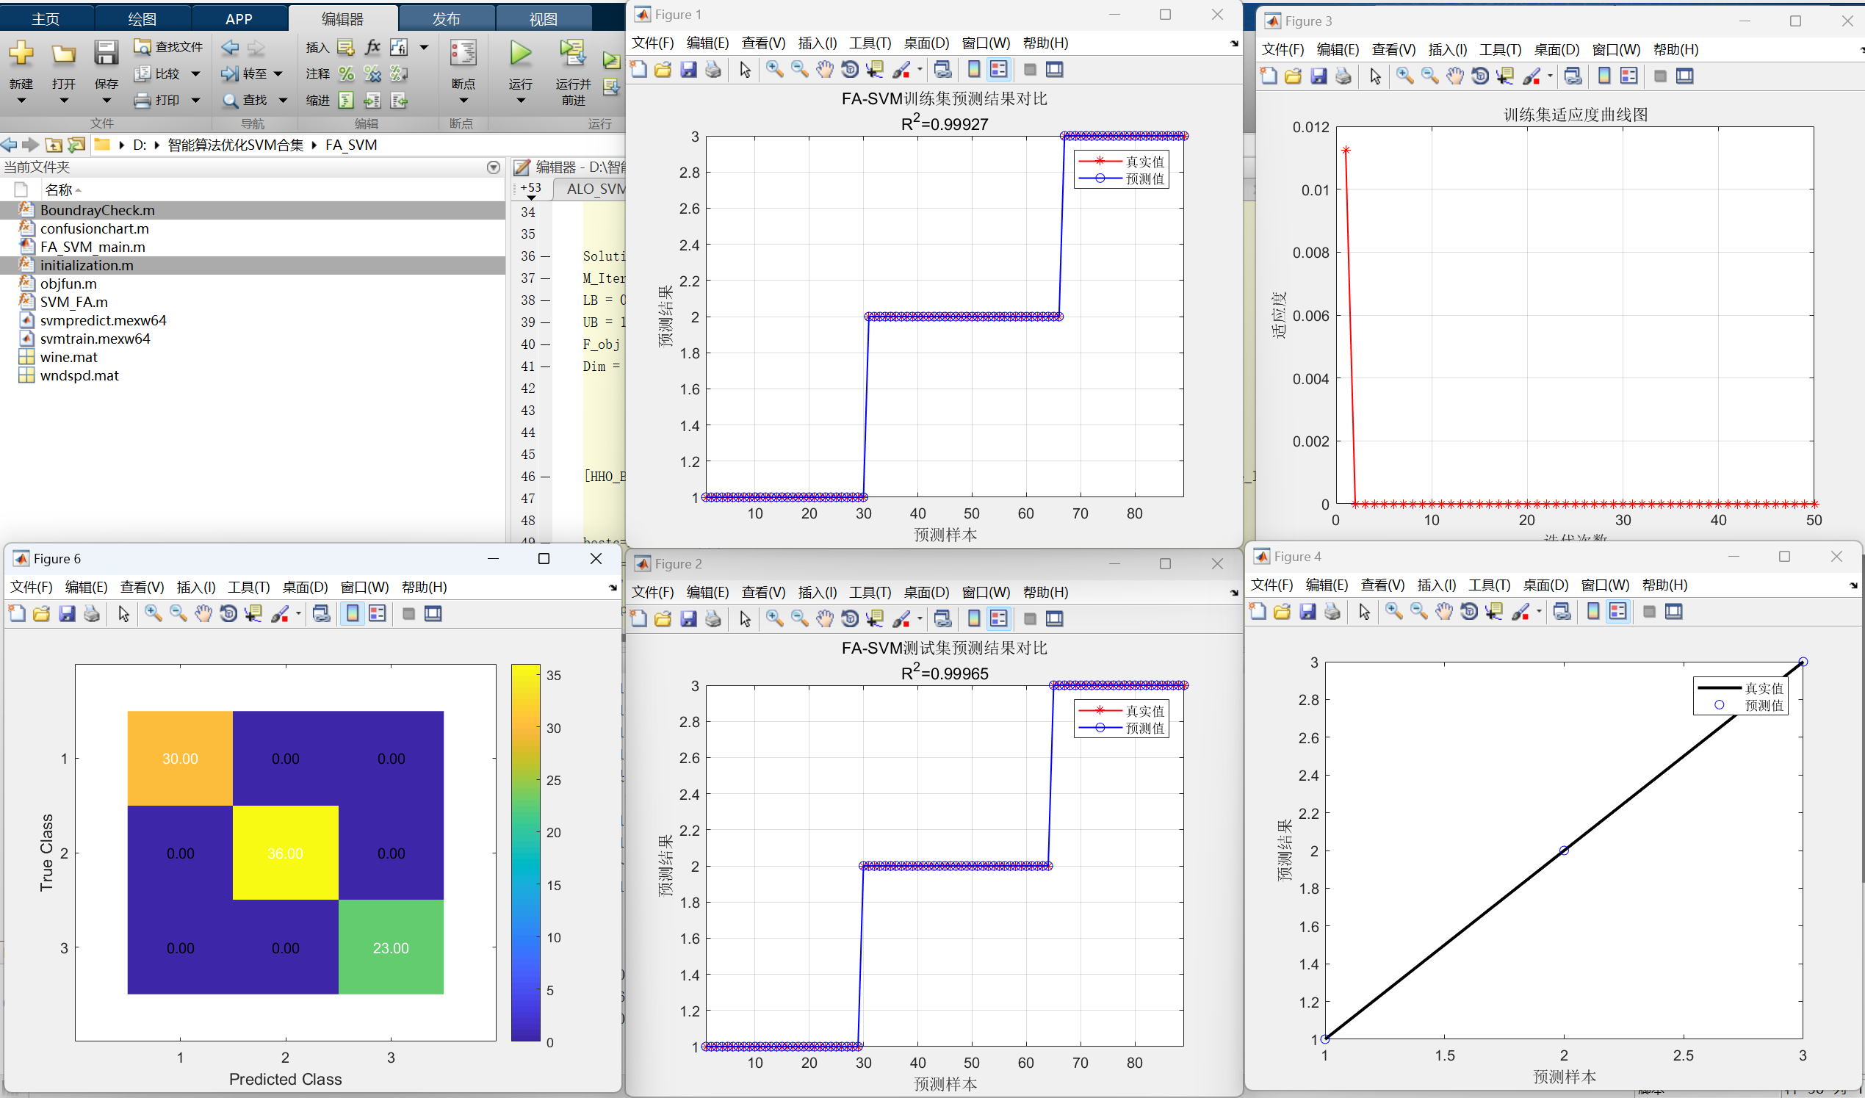The width and height of the screenshot is (1865, 1098).
Task: Switch to the Publish ribbon tab
Action: click(447, 18)
